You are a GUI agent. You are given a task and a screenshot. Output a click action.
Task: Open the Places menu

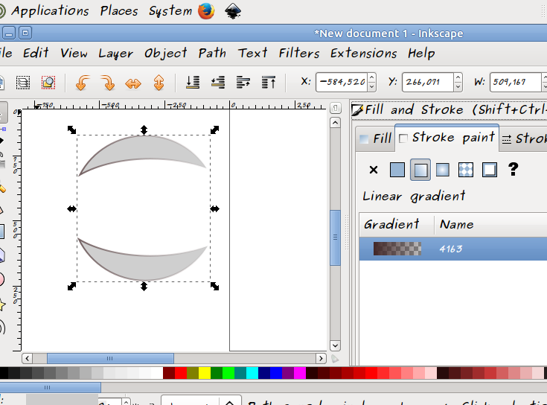[119, 11]
